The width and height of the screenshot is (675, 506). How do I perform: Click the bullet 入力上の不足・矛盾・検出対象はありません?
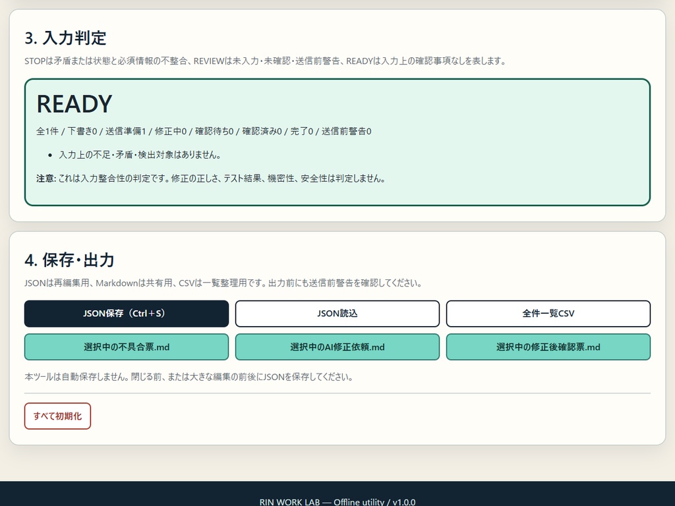tap(140, 155)
